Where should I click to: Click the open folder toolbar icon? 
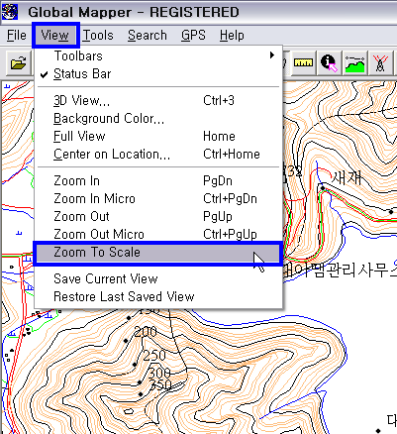18,62
